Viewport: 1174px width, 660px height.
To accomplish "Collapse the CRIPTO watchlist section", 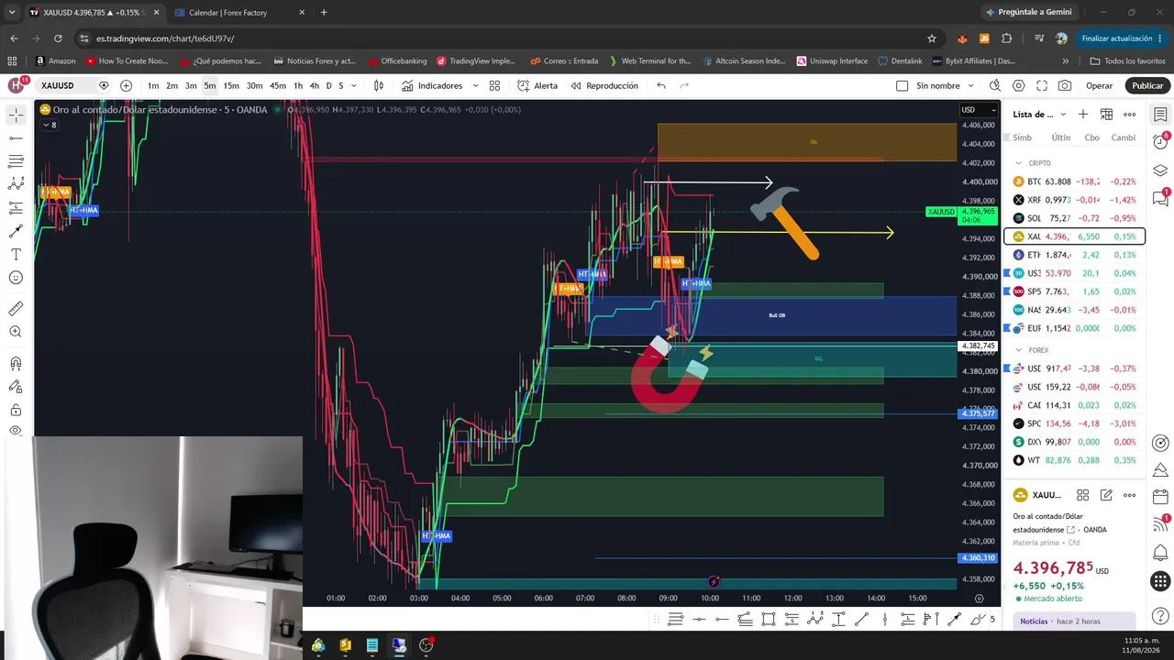I will (x=1018, y=163).
